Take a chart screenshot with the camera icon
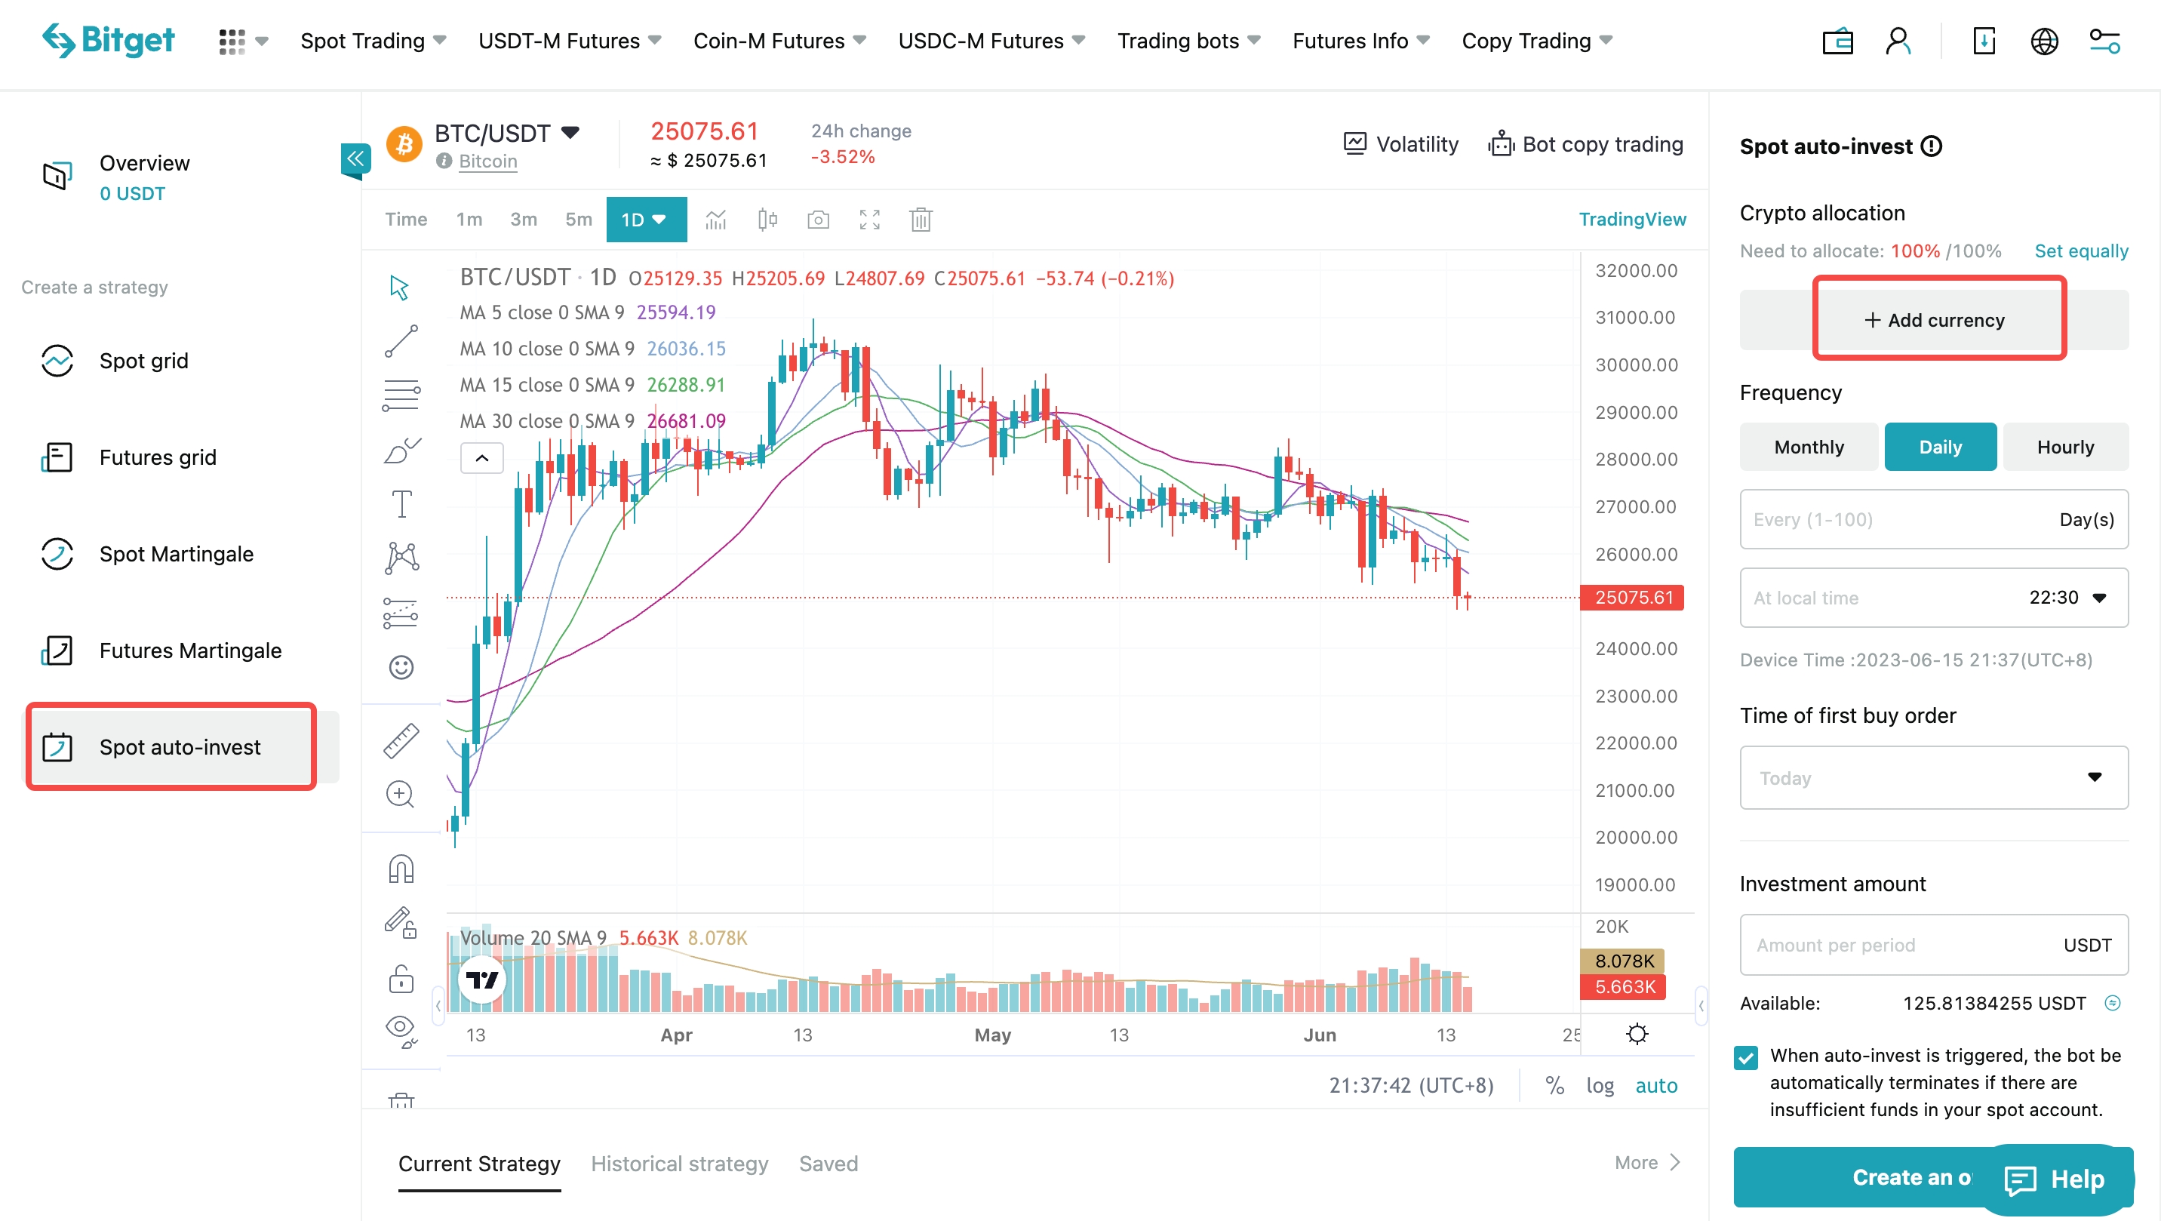Viewport: 2161px width, 1221px height. (x=819, y=219)
